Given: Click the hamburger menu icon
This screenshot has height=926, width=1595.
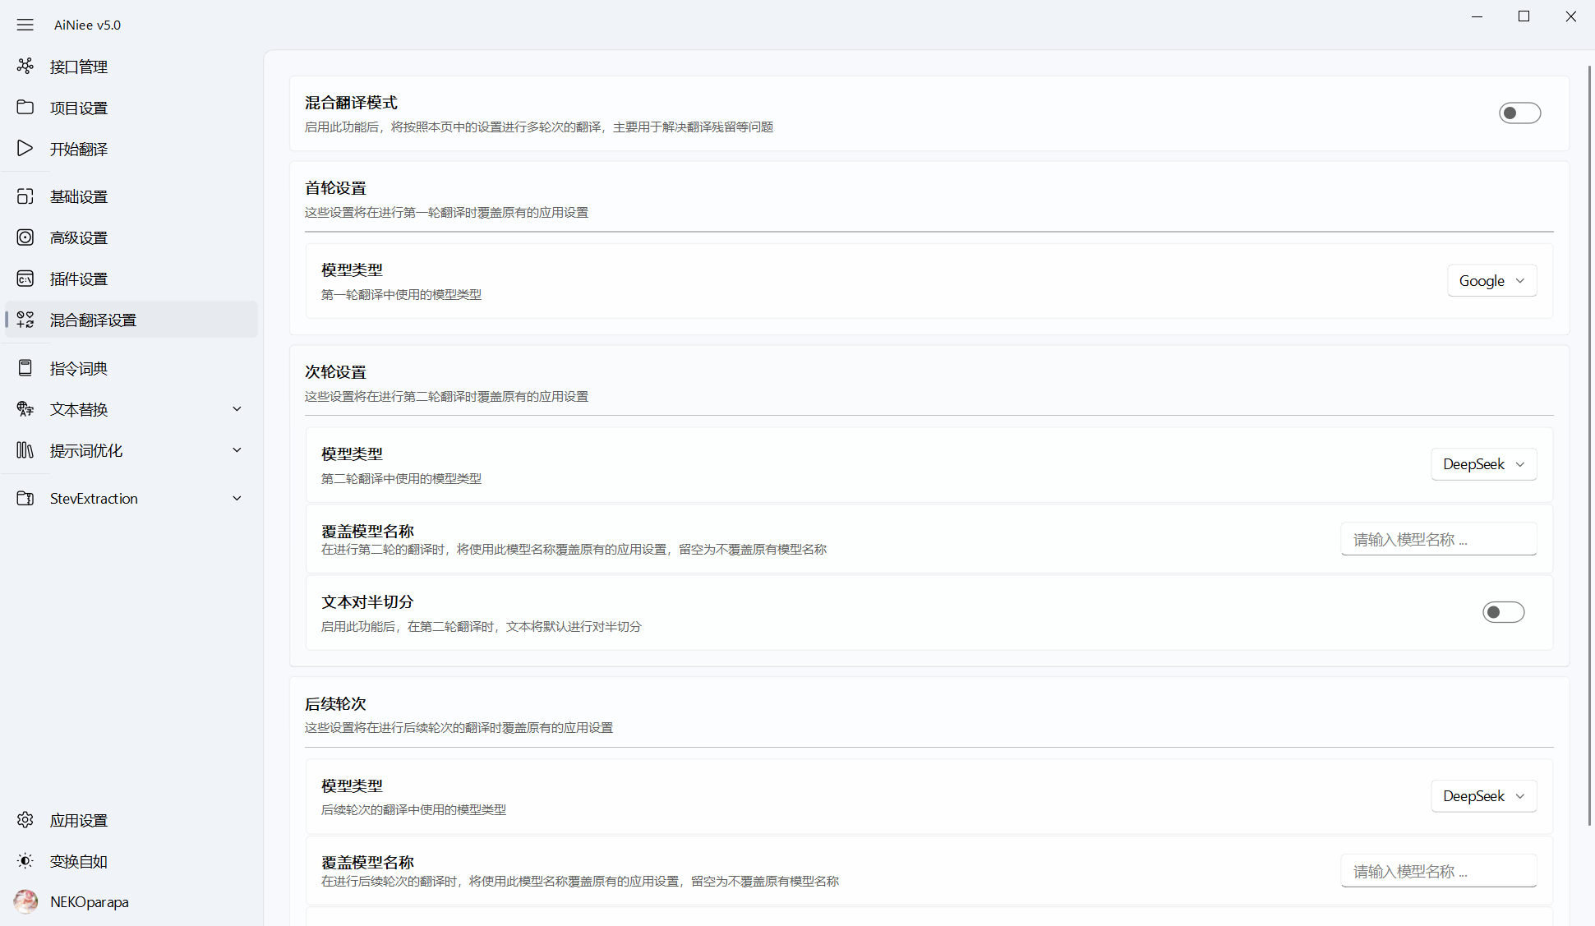Looking at the screenshot, I should [x=25, y=25].
